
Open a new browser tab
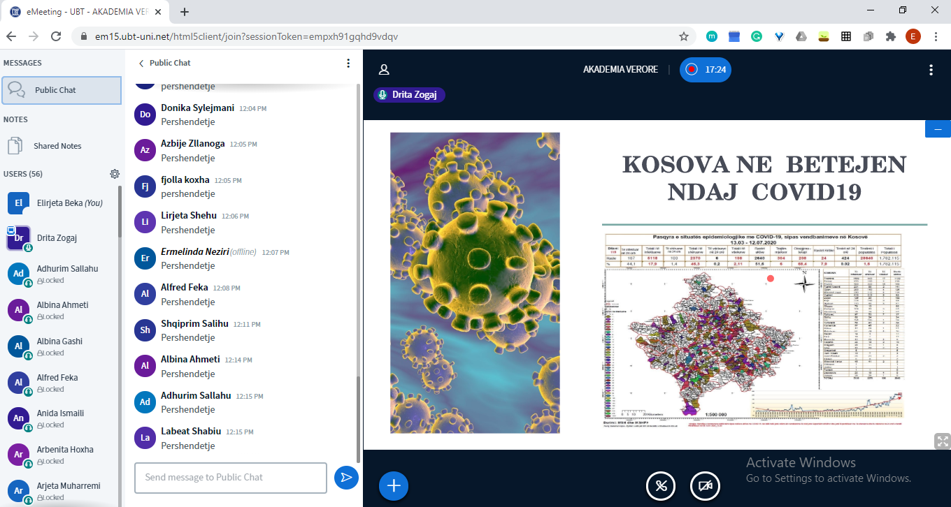coord(185,12)
